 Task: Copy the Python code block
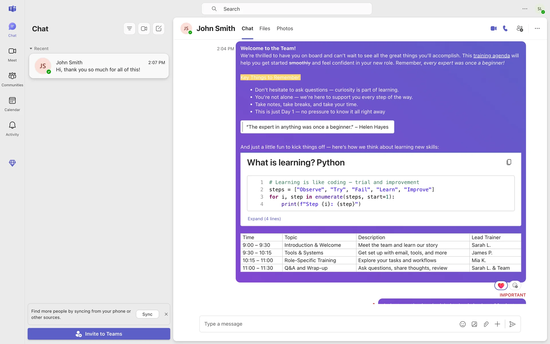point(509,162)
